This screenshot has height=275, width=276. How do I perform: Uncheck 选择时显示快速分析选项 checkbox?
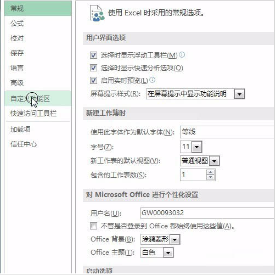pos(93,68)
